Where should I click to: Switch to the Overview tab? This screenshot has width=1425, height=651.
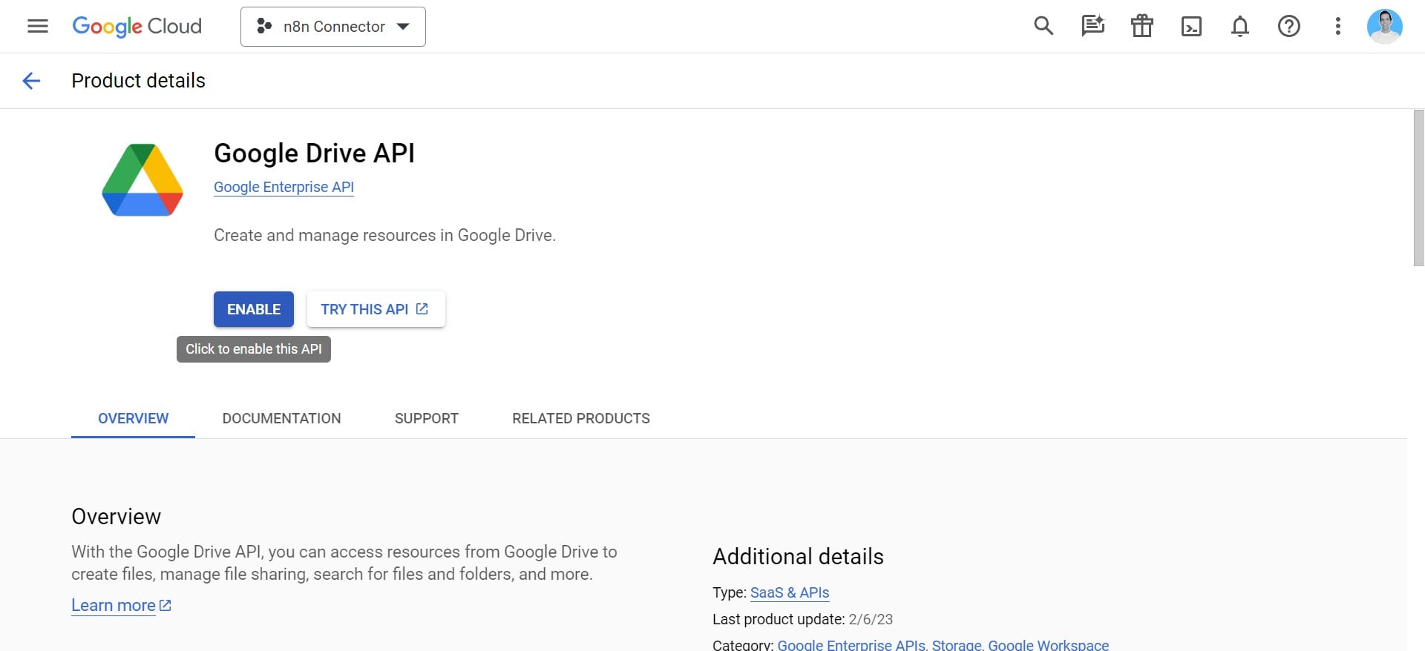[x=134, y=418]
